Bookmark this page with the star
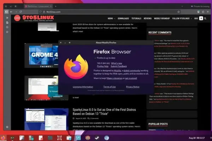 click(178, 12)
